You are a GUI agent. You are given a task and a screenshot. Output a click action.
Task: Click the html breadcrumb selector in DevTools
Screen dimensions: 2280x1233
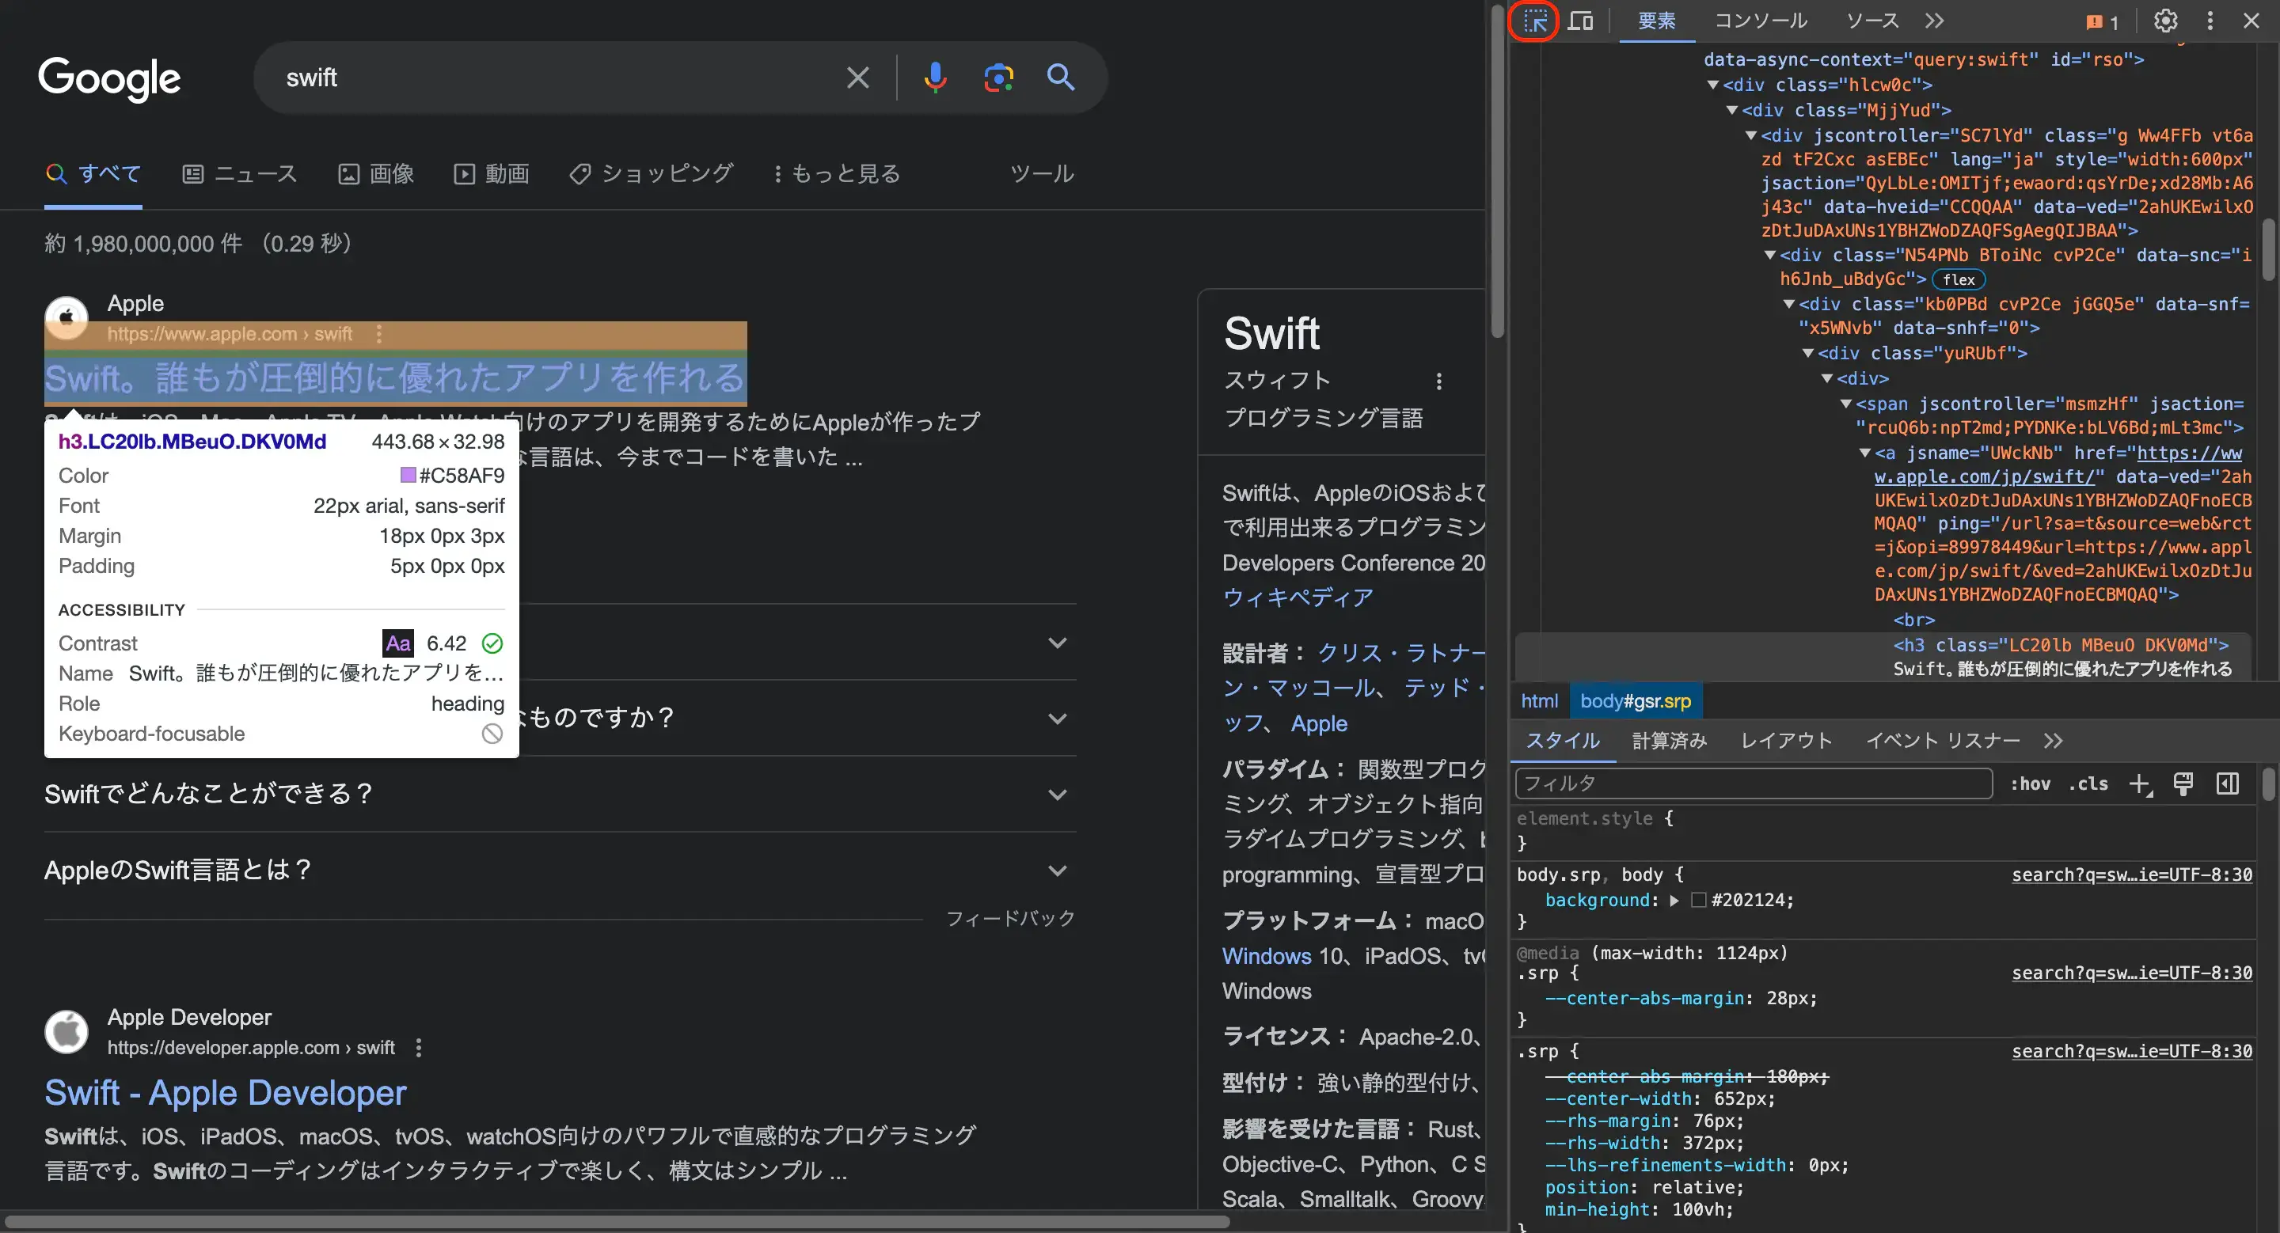coord(1541,701)
